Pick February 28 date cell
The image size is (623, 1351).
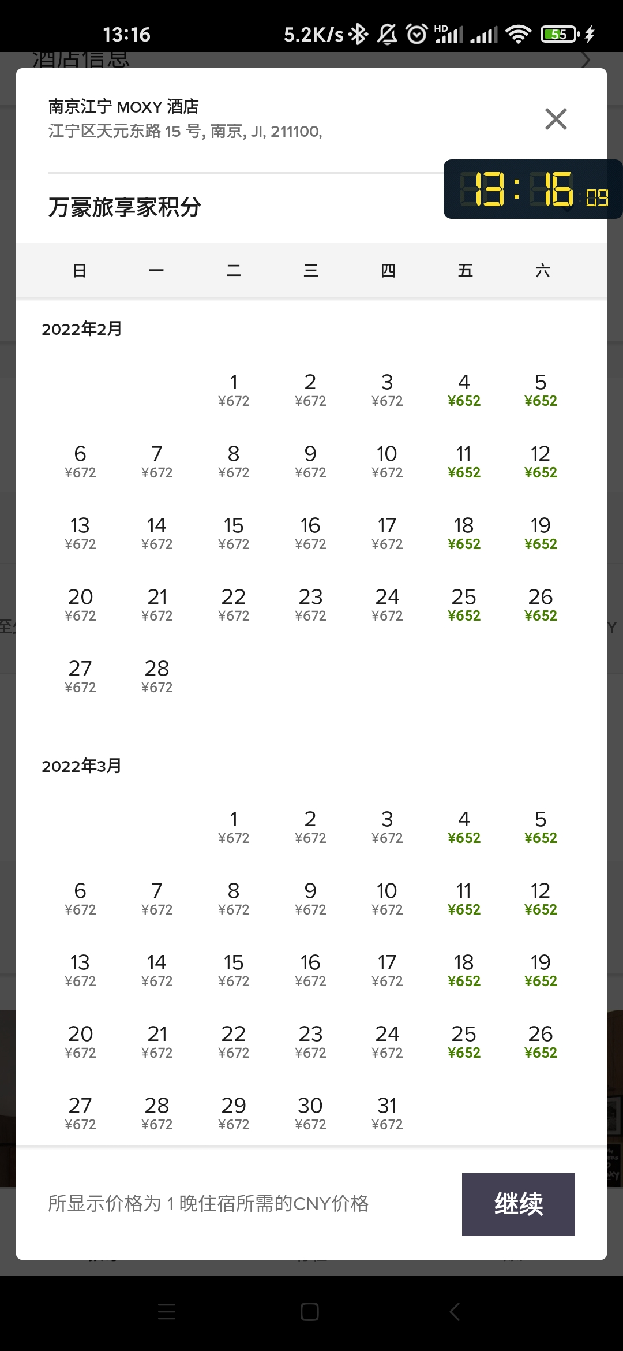(157, 676)
